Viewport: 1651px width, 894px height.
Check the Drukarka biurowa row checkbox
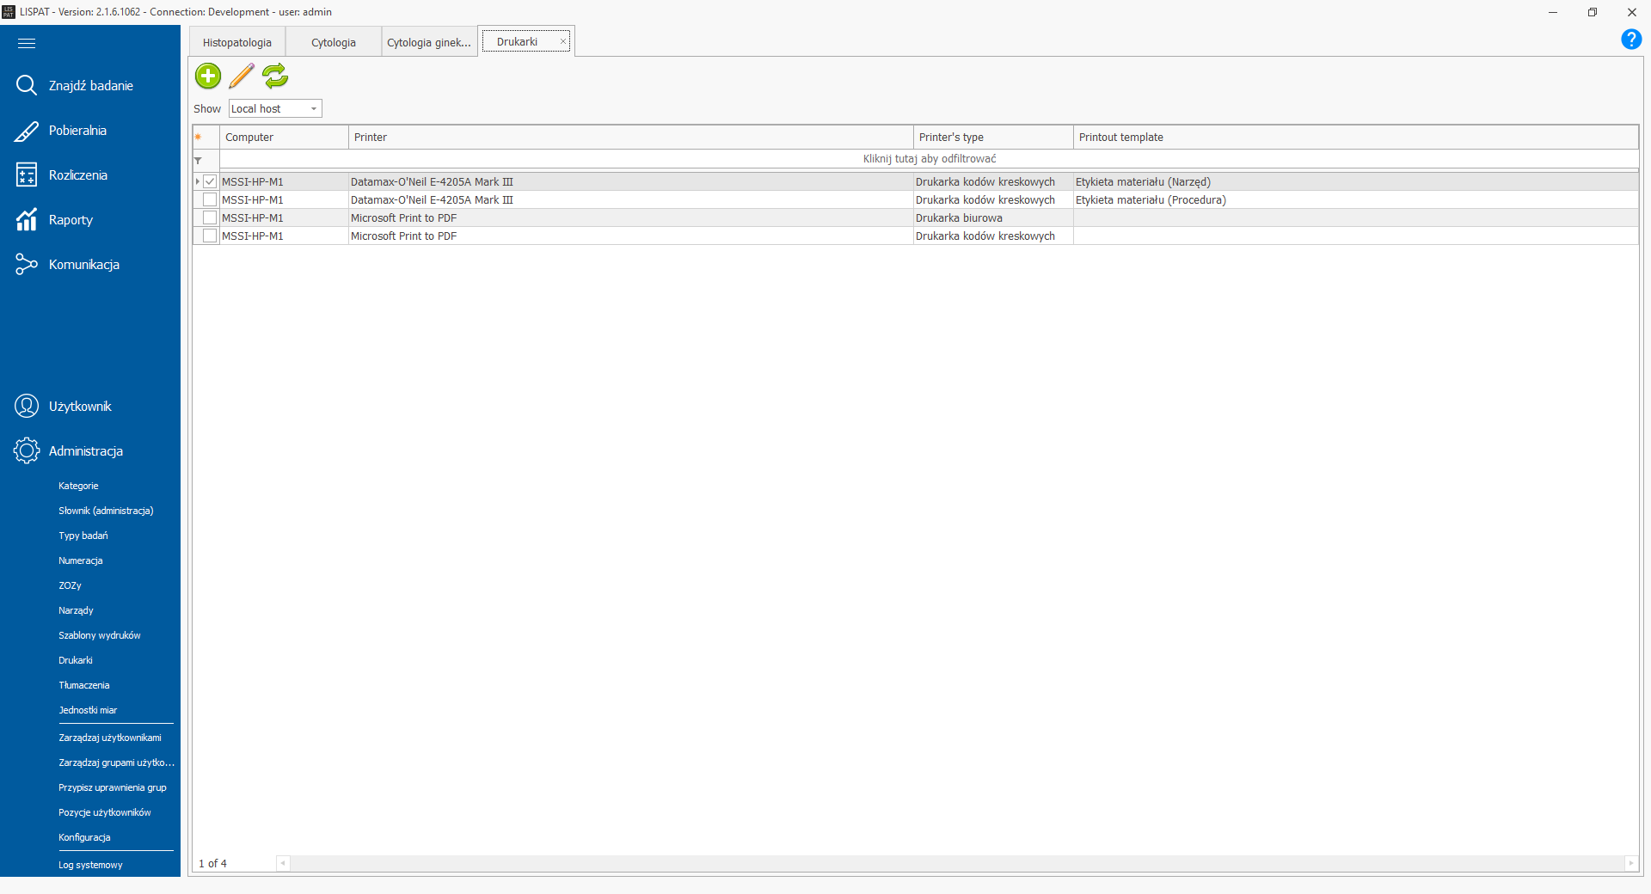pyautogui.click(x=210, y=217)
